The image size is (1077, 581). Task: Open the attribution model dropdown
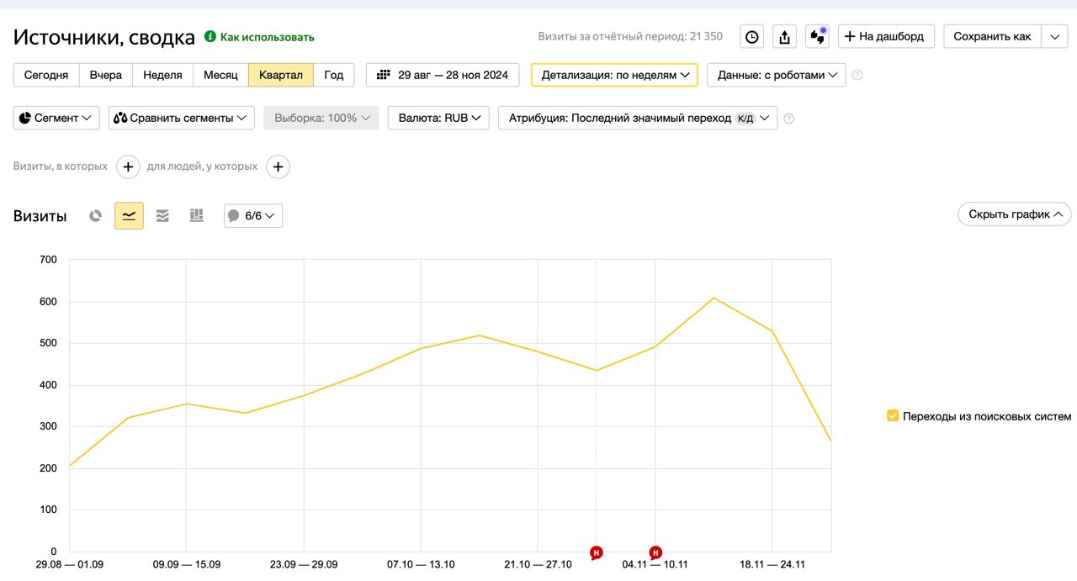click(638, 118)
